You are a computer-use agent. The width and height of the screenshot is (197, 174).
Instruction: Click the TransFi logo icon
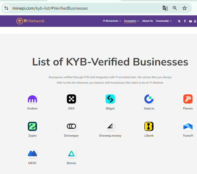coord(188,126)
